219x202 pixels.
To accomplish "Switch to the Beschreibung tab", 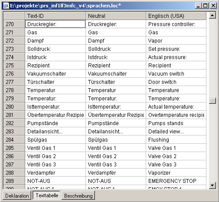I will [78, 195].
